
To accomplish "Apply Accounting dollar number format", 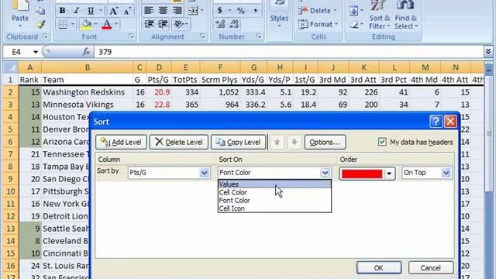I will 220,11.
